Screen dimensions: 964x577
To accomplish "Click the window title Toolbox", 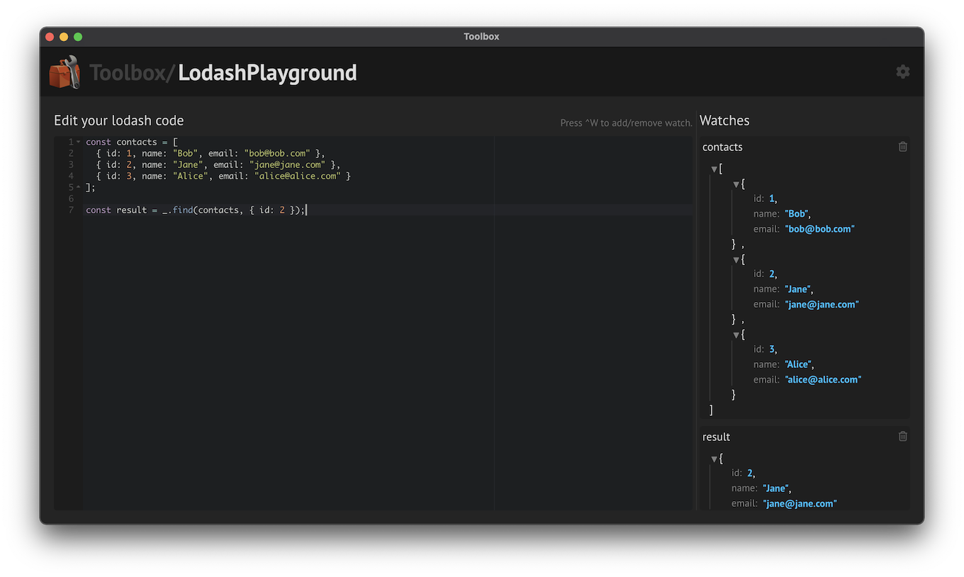I will pyautogui.click(x=481, y=36).
